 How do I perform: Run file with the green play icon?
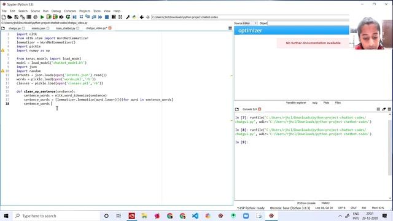pos(42,17)
